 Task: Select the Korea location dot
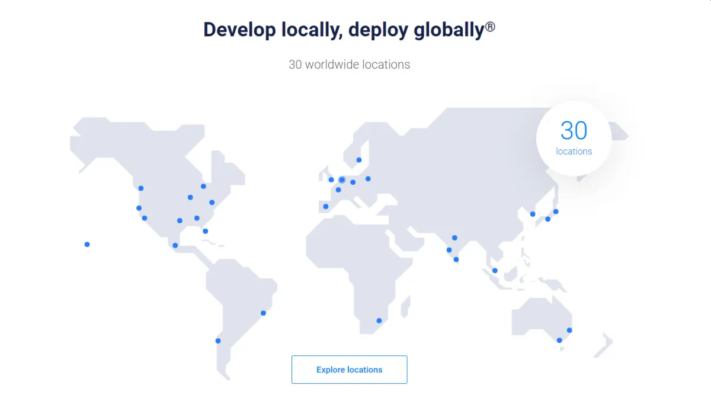tap(533, 214)
